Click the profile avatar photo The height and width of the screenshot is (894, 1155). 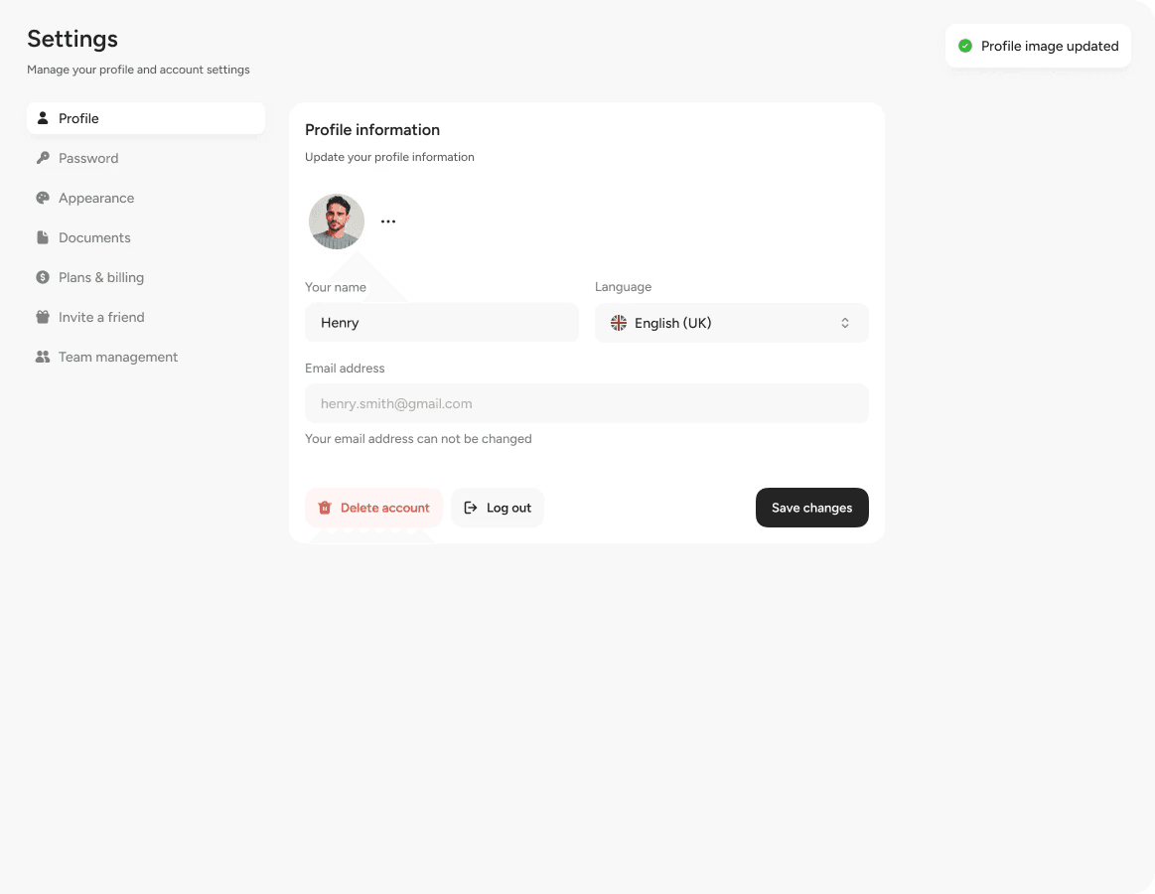[337, 222]
